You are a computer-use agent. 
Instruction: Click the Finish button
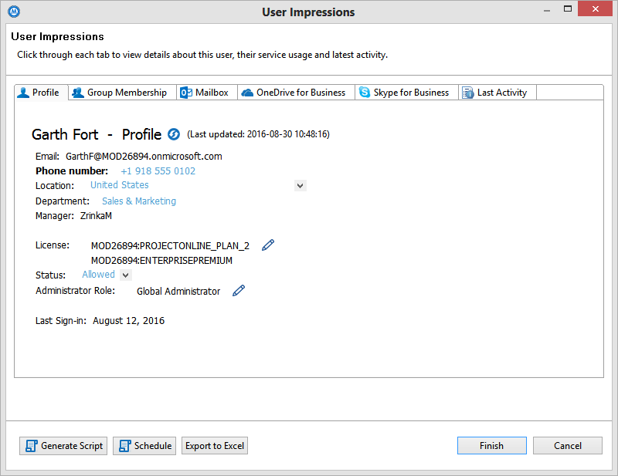click(x=491, y=445)
